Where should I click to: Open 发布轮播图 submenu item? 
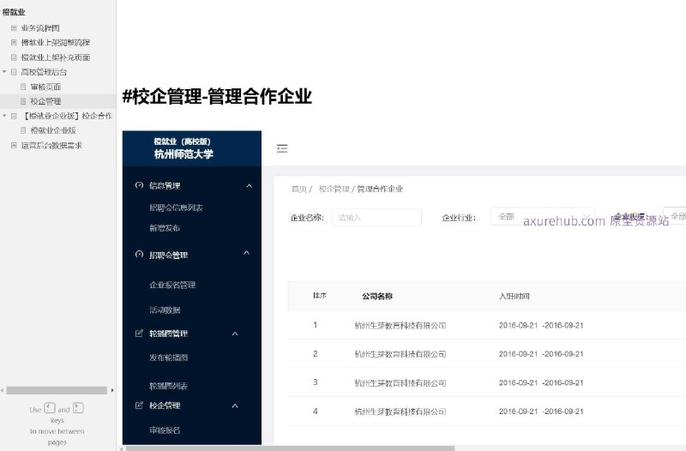click(168, 358)
